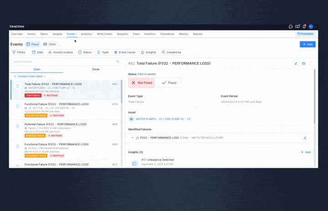
Task: Click event #78 type icon
Action: pyautogui.click(x=18, y=106)
